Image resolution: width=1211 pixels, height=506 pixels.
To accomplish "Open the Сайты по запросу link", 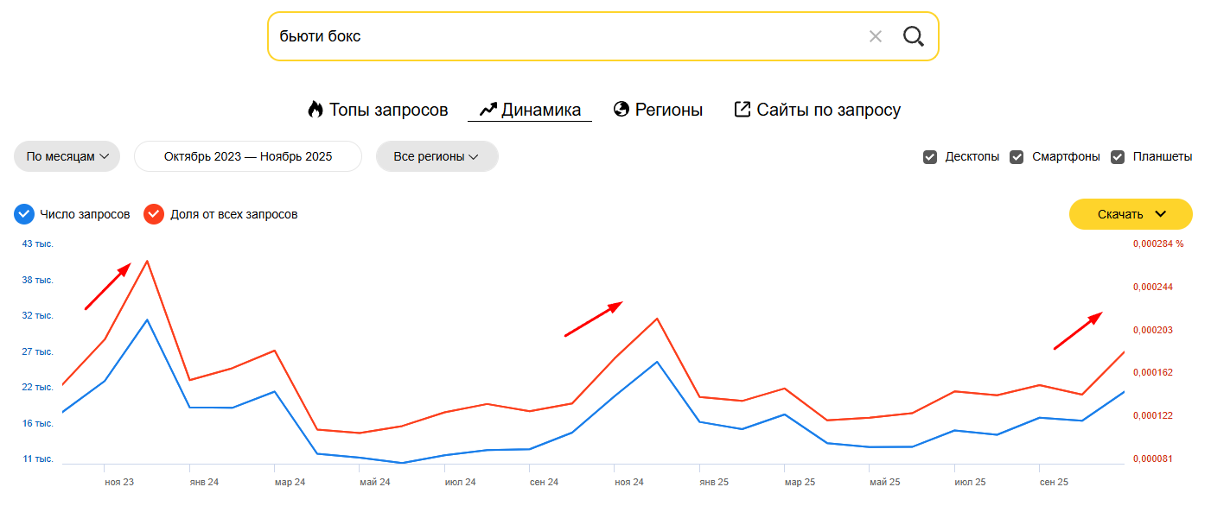I will tap(828, 110).
